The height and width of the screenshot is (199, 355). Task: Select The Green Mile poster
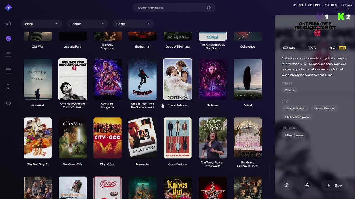coord(73,138)
